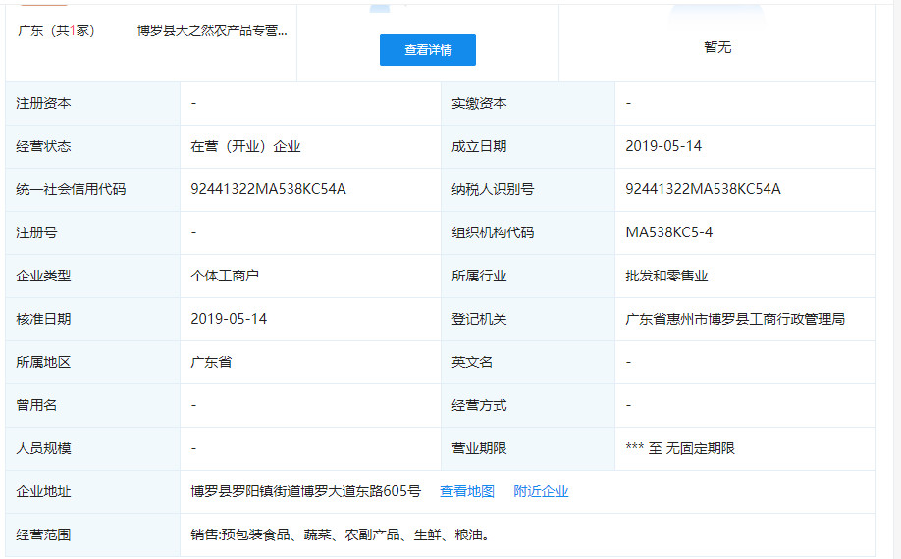Open the 查看地图 link
Viewport: 901px width, 559px height.
tap(466, 491)
